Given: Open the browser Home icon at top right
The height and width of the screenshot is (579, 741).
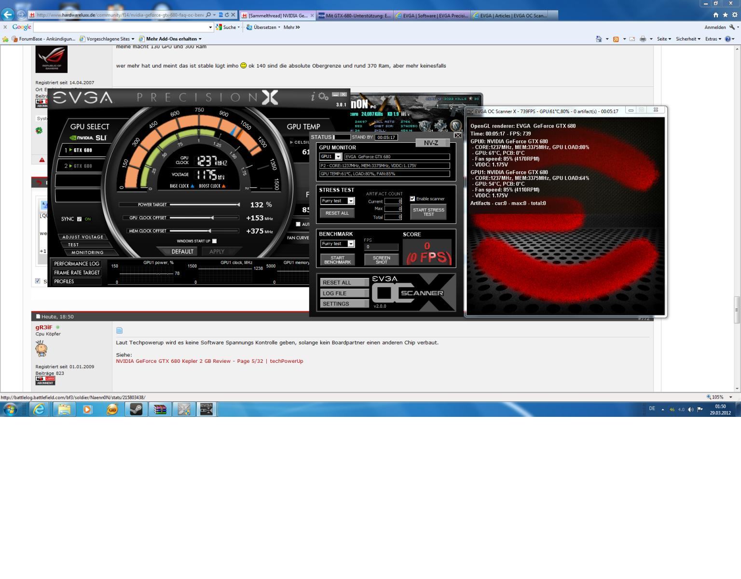Looking at the screenshot, I should 716,15.
